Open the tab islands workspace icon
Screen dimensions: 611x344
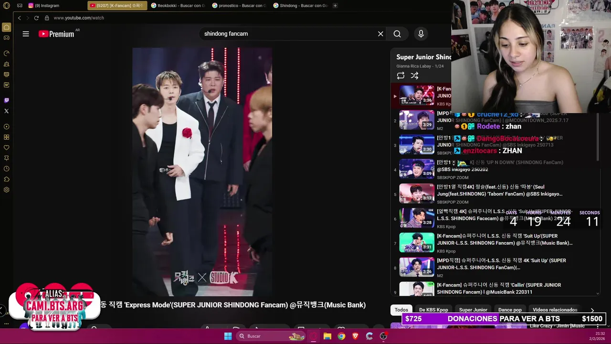[x=20, y=6]
